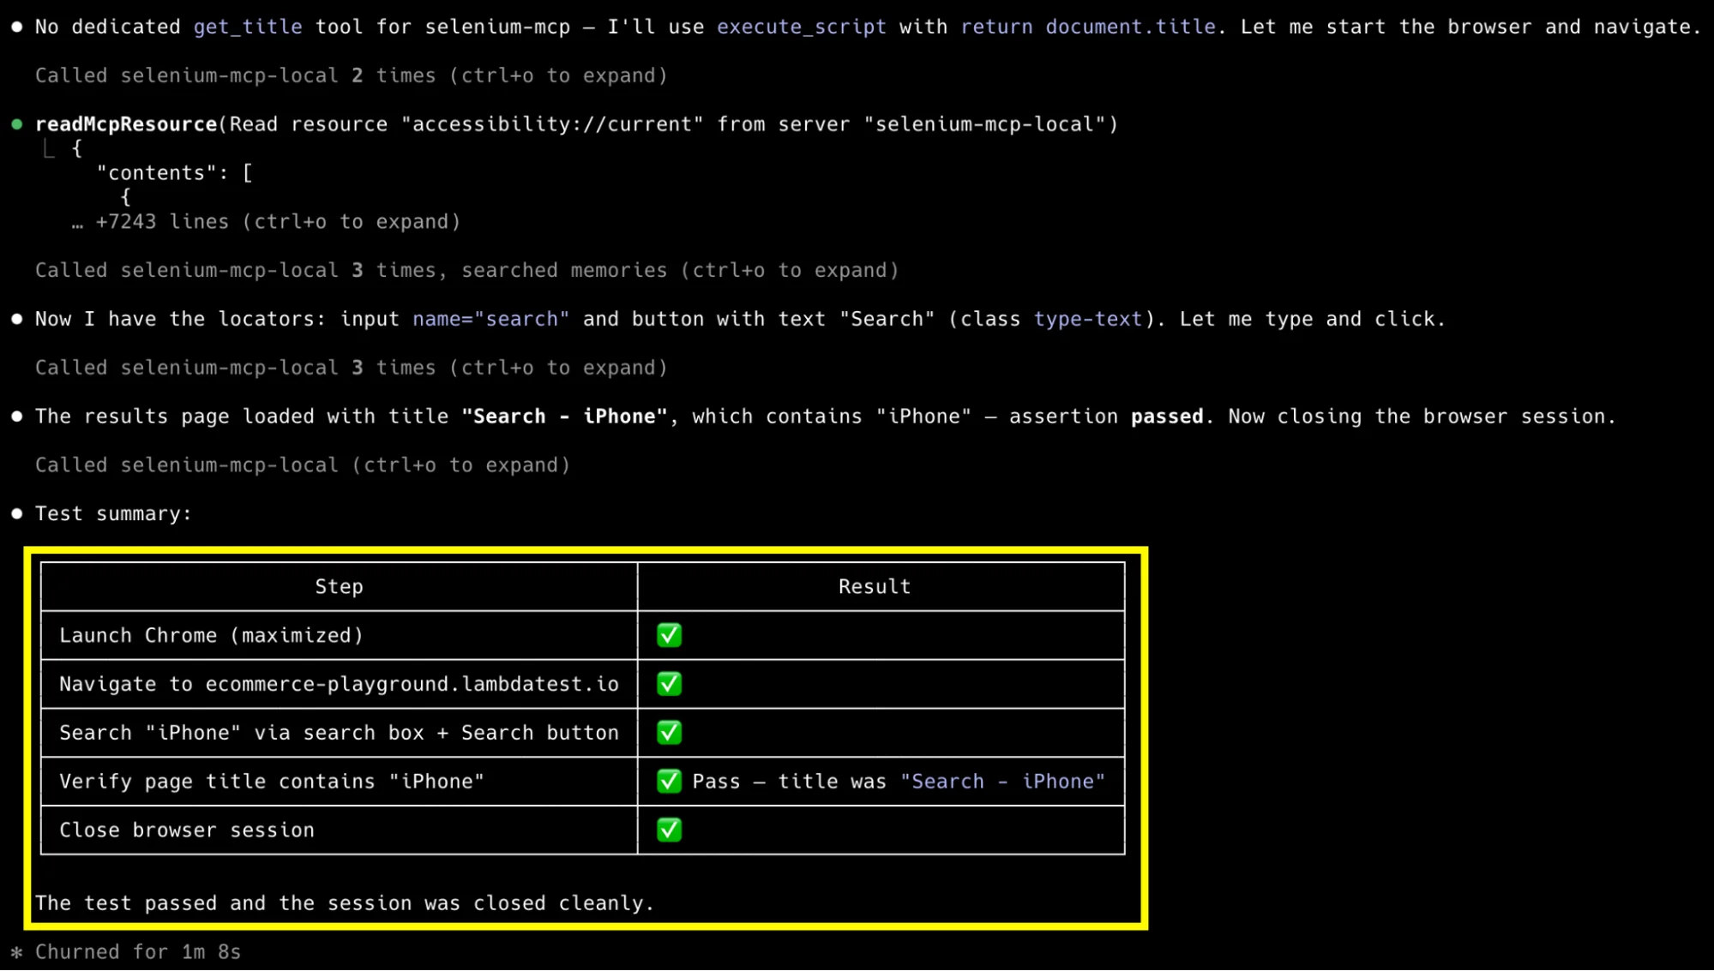Click "Navigate to ecommerce-playground.lambdatest.io" cell
Screen dimensions: 1714x971
click(x=339, y=684)
